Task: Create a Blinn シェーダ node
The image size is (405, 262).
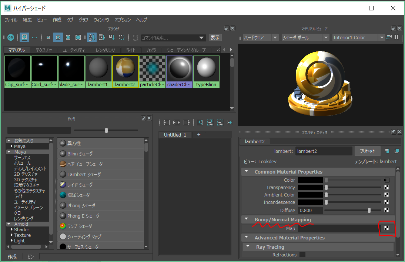Action: [x=100, y=154]
